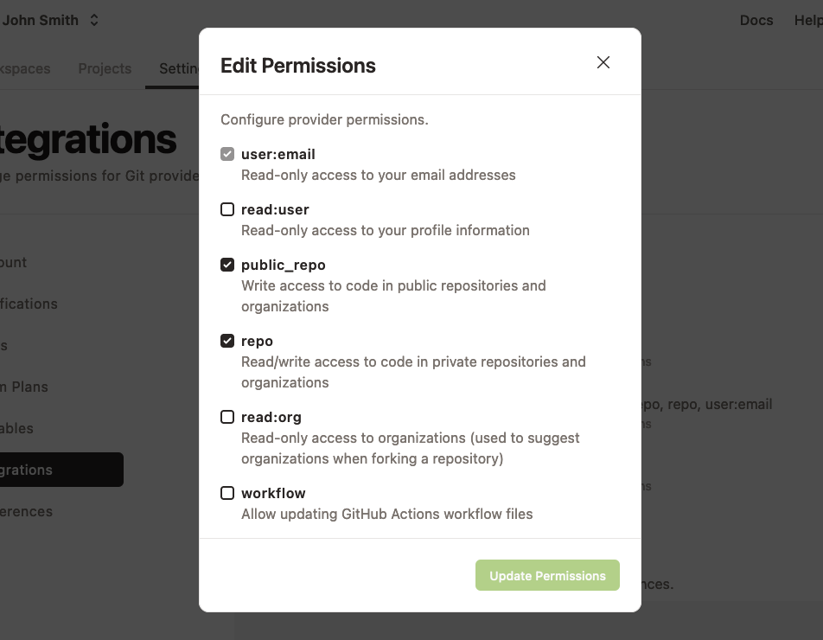Close the Edit Permissions dialog
The height and width of the screenshot is (640, 823).
coord(603,61)
